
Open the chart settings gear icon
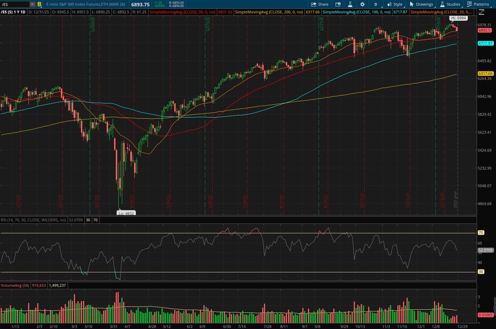tap(362, 4)
